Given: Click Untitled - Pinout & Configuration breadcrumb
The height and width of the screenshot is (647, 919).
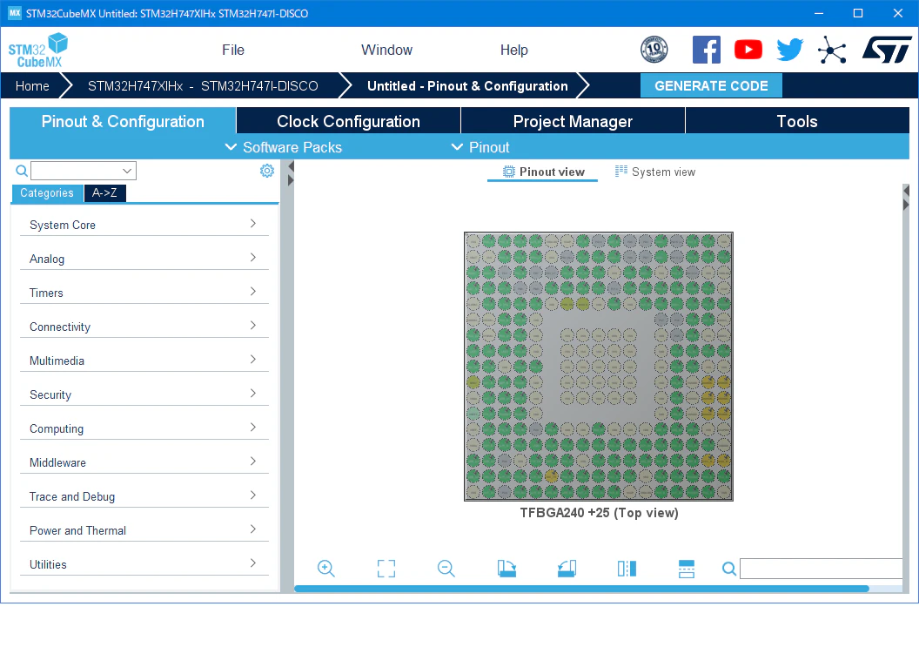Looking at the screenshot, I should coord(467,86).
